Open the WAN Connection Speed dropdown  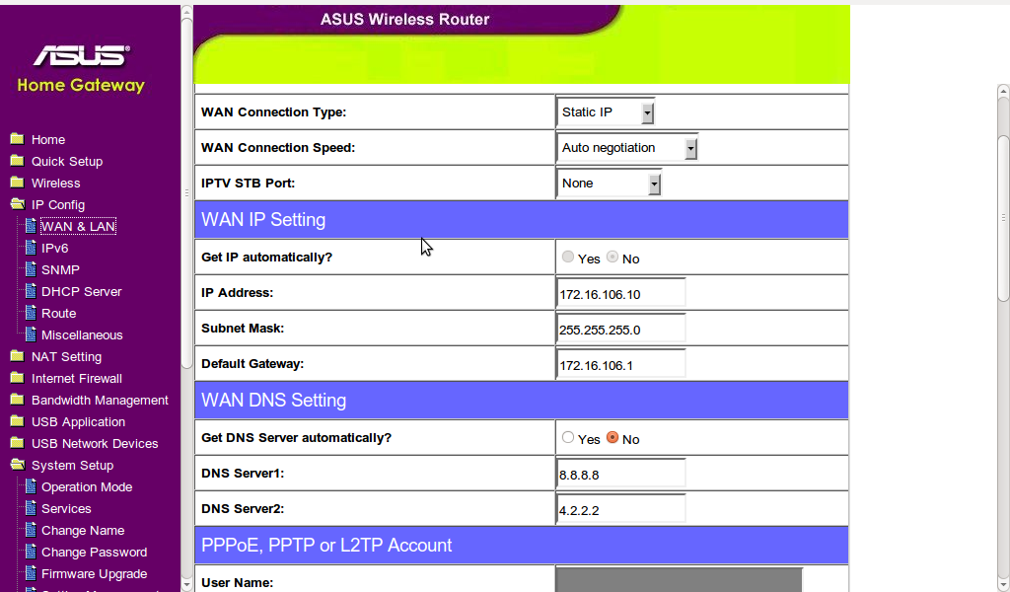pyautogui.click(x=626, y=148)
